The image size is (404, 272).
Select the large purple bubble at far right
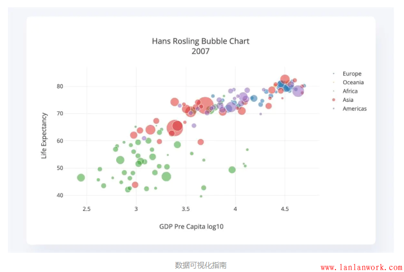click(x=298, y=91)
